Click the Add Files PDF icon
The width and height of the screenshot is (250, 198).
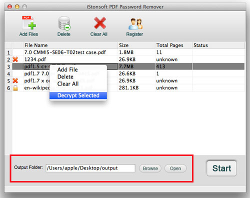tap(29, 23)
